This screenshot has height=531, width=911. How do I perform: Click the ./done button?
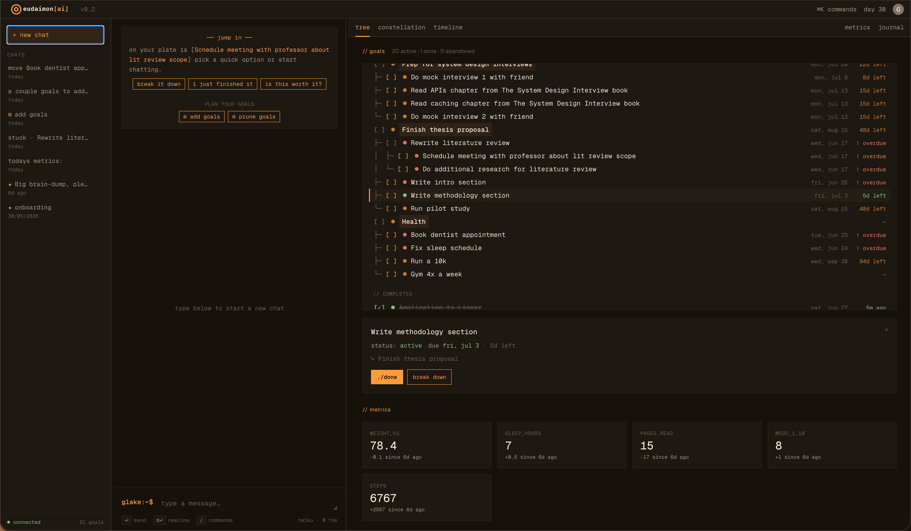pos(387,377)
